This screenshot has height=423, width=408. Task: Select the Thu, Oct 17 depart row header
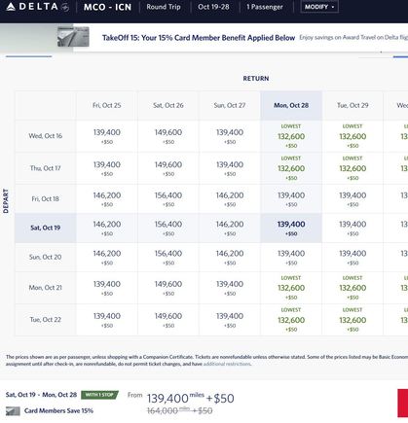pos(46,168)
